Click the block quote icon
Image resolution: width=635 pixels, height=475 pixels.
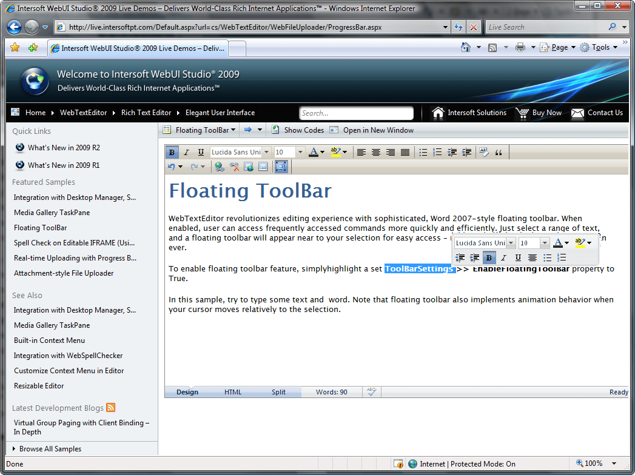coord(499,153)
